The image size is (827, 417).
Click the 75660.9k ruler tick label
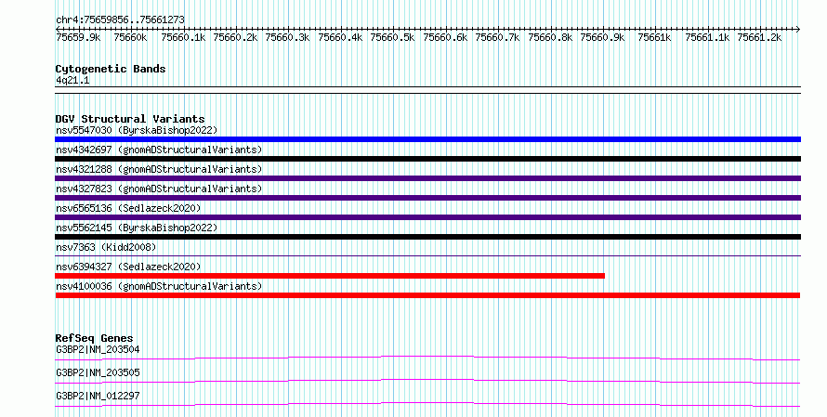(x=602, y=37)
